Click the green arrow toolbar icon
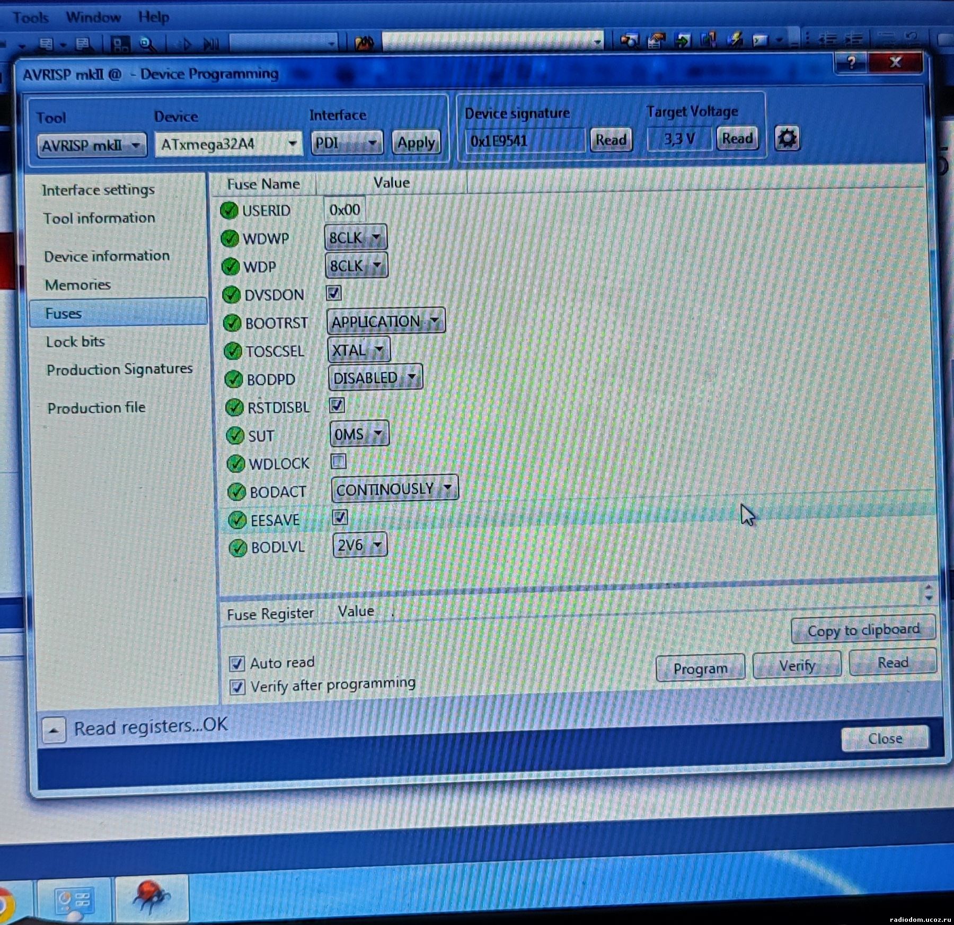The image size is (954, 925). coord(683,40)
